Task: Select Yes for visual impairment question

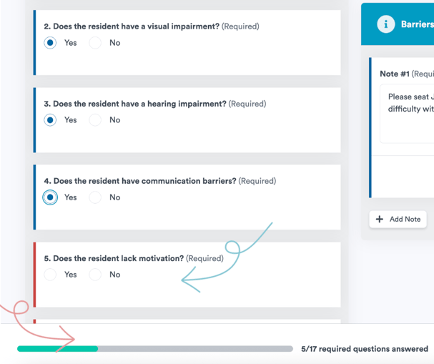Action: pos(50,43)
